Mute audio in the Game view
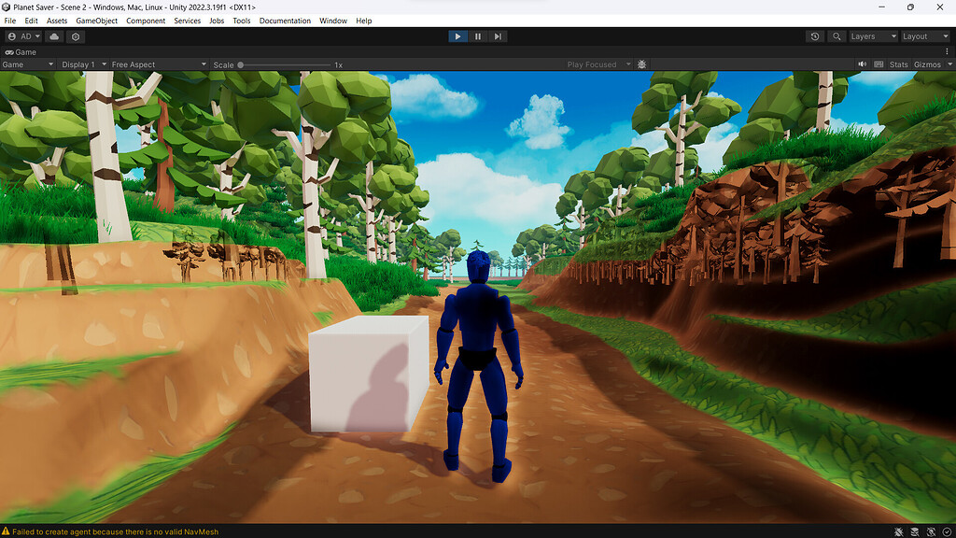Screen dimensions: 956x538 coord(861,64)
